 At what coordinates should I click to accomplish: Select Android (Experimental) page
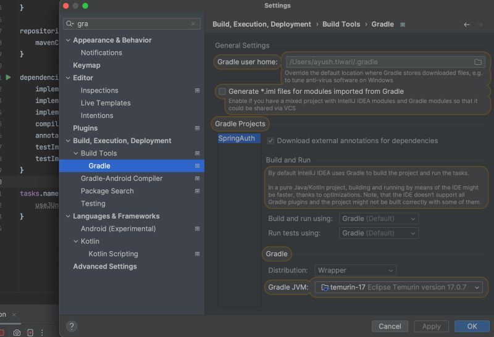tap(118, 228)
